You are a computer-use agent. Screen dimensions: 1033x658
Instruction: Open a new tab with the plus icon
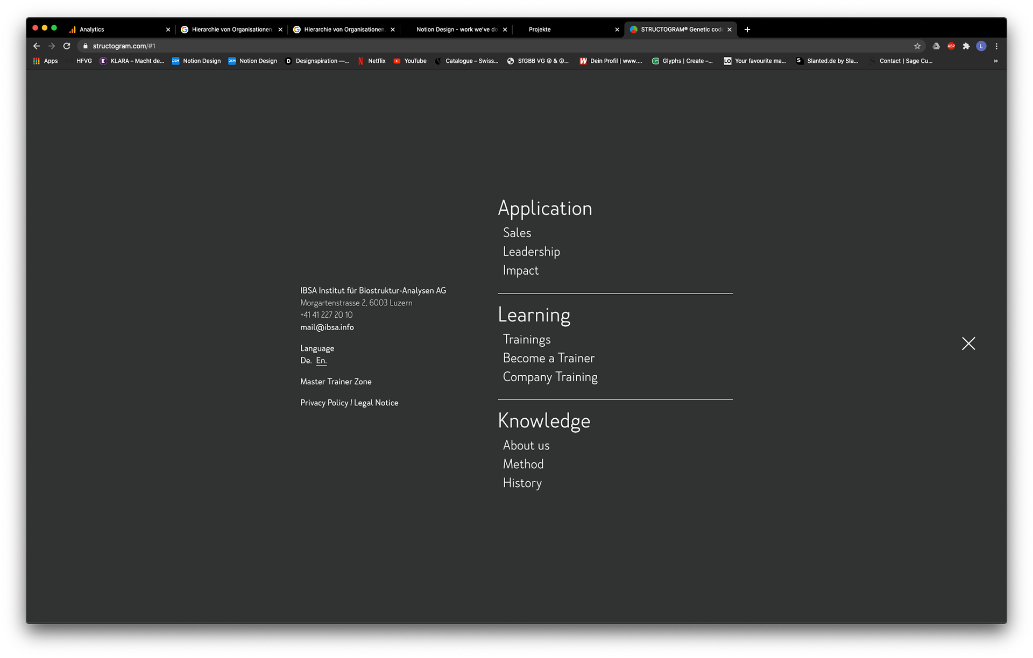747,30
